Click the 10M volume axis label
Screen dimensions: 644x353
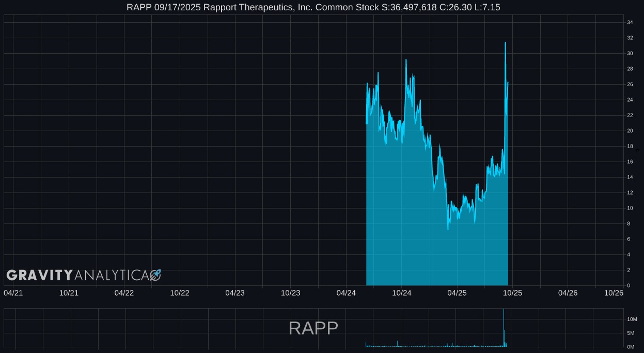coord(631,319)
